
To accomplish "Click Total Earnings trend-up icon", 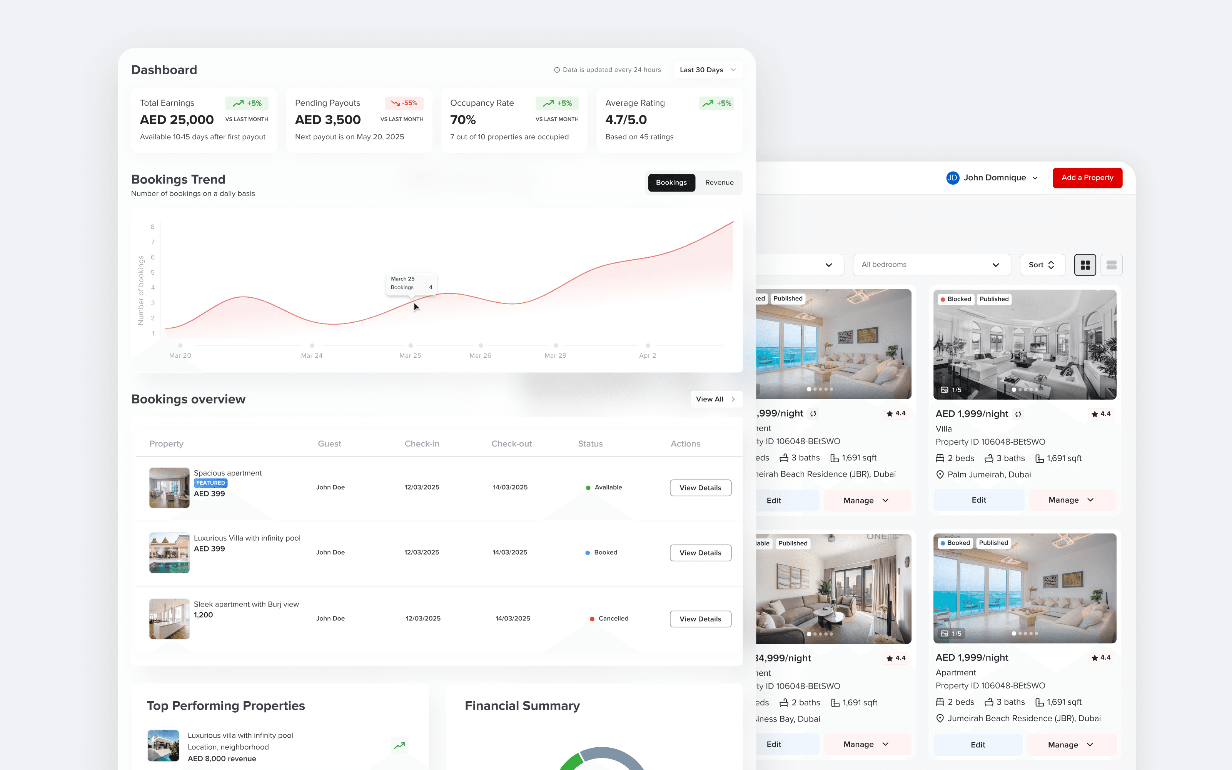I will tap(238, 103).
